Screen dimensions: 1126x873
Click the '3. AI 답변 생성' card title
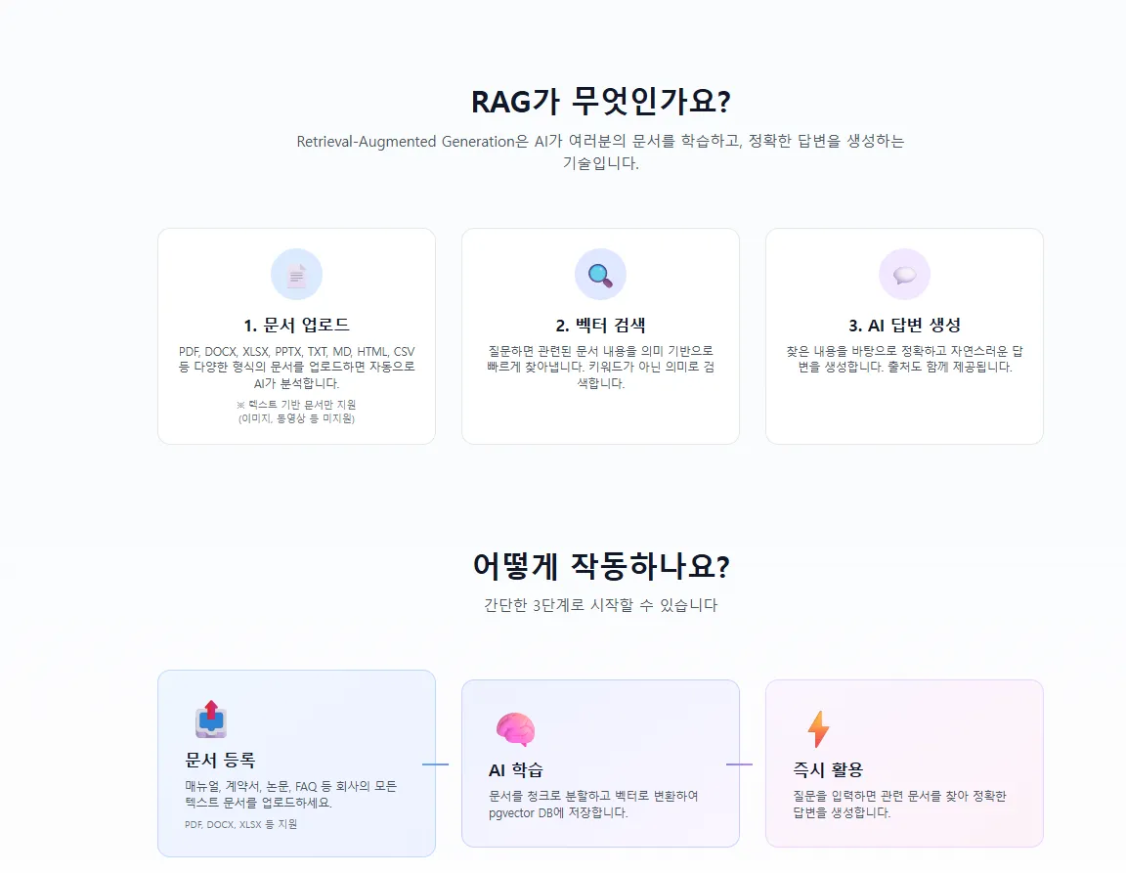904,326
